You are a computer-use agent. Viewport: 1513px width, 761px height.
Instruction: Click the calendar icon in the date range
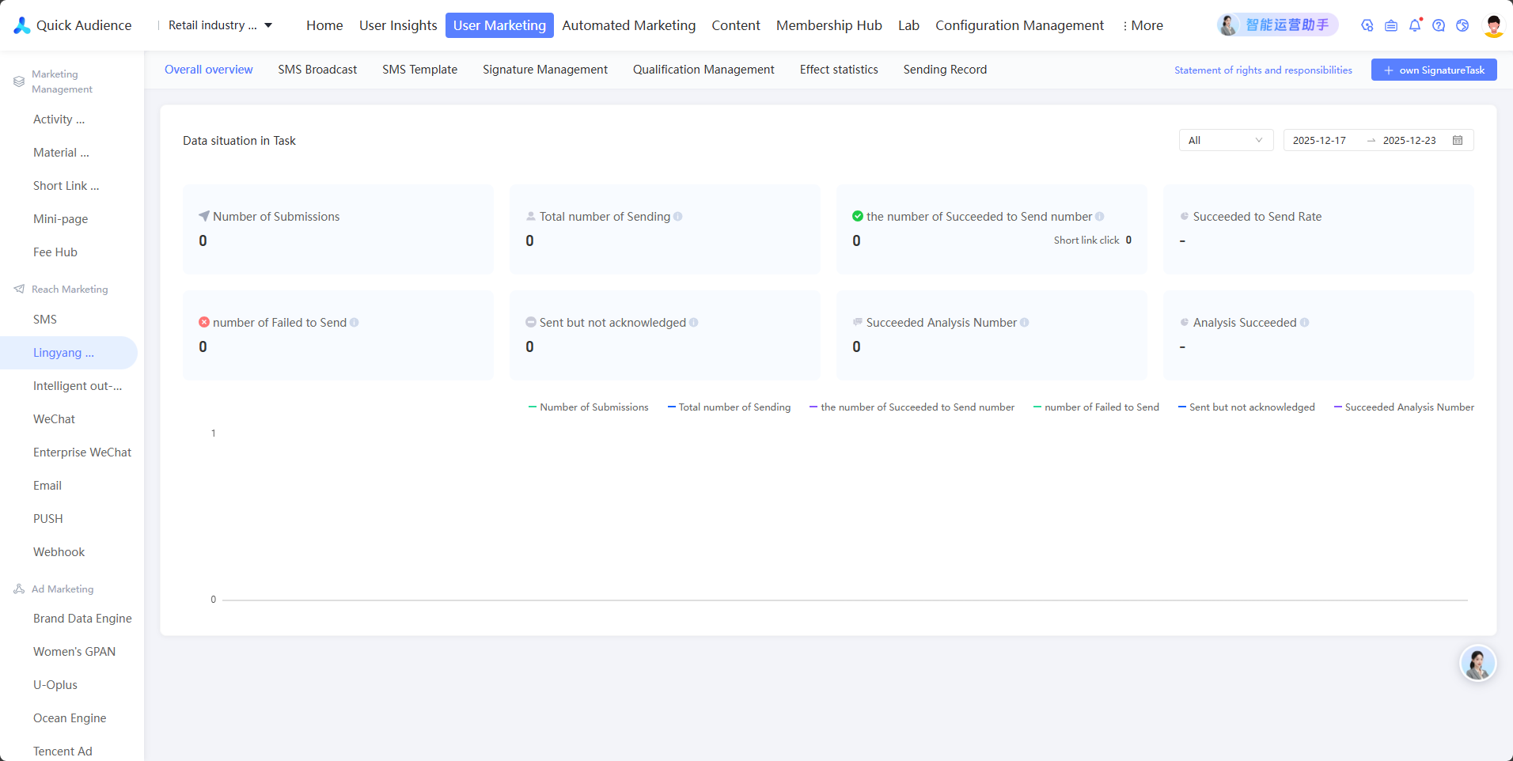[x=1458, y=140]
